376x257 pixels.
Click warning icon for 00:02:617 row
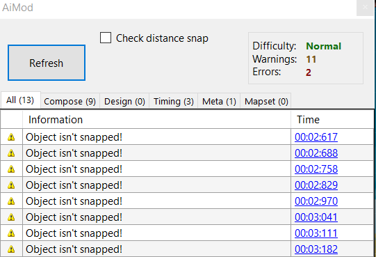coord(11,137)
